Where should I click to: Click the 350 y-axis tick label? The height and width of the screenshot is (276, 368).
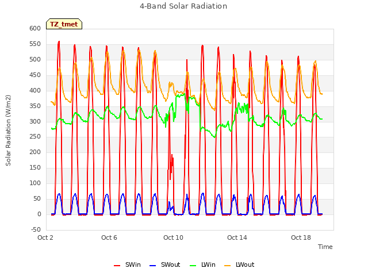35,106
